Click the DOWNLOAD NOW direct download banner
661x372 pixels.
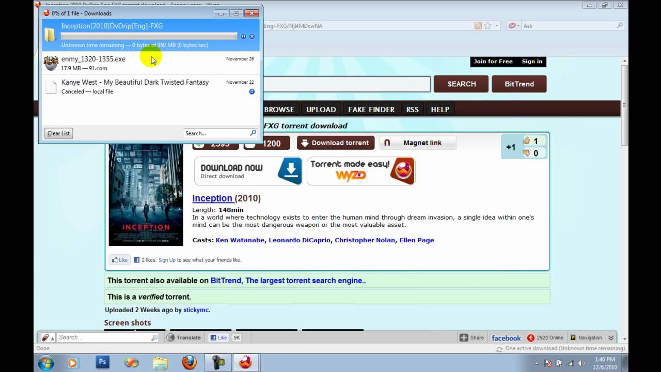pos(248,171)
